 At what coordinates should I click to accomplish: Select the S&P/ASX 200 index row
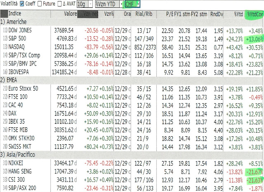tap(132, 188)
